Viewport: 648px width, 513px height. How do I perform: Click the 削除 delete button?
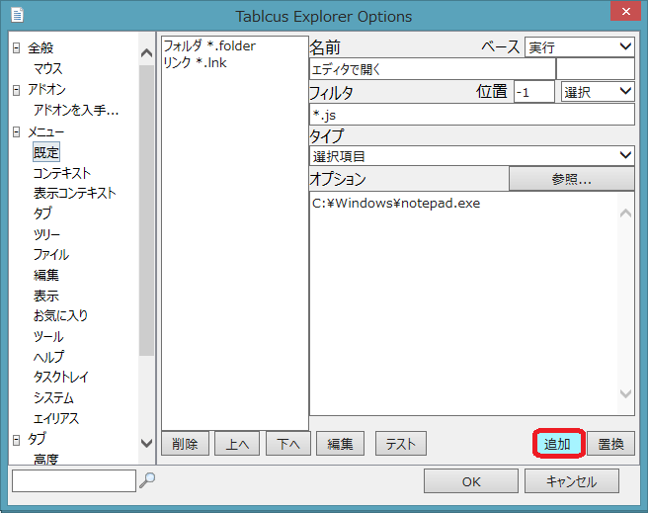(x=184, y=444)
